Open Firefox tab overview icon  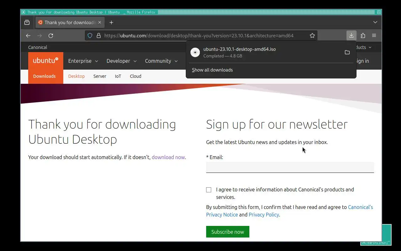27,23
